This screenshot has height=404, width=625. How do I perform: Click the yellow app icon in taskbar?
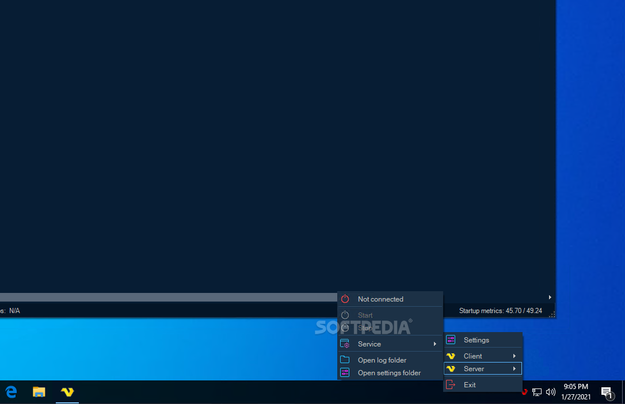click(67, 392)
